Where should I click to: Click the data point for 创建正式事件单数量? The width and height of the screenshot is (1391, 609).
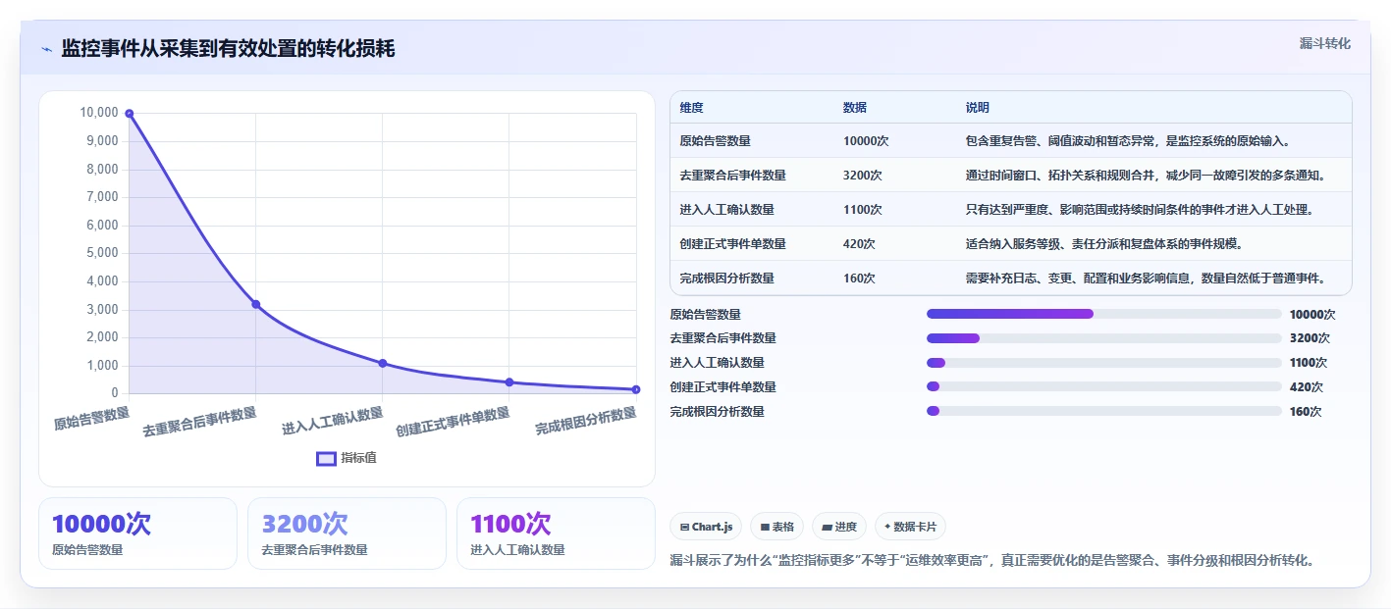point(508,382)
